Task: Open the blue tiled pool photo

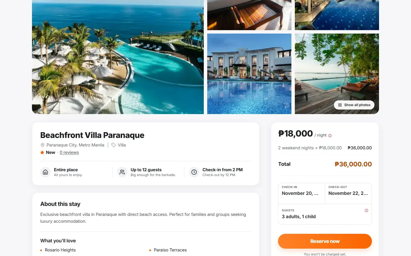Action: [x=337, y=15]
